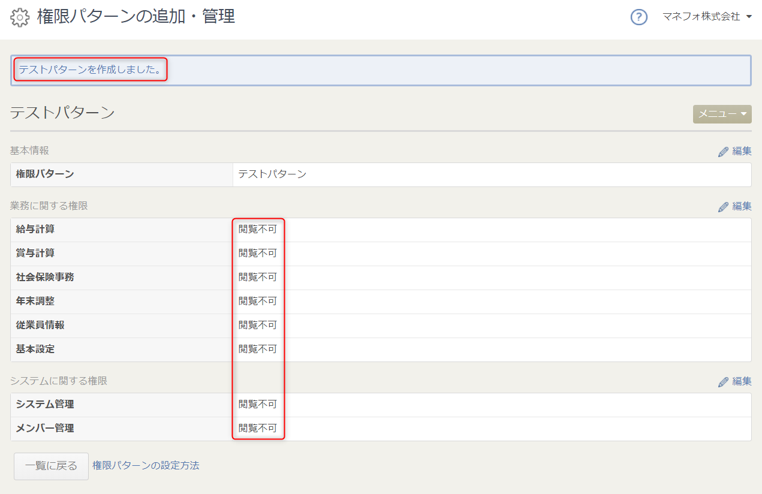The height and width of the screenshot is (494, 762).
Task: Select the 給与計算 row label
Action: [x=35, y=229]
